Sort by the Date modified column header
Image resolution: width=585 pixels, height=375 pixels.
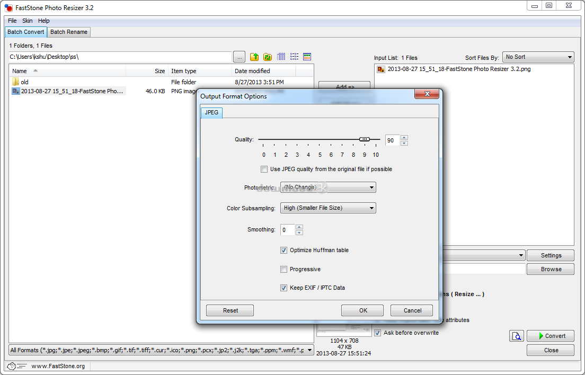pos(264,71)
